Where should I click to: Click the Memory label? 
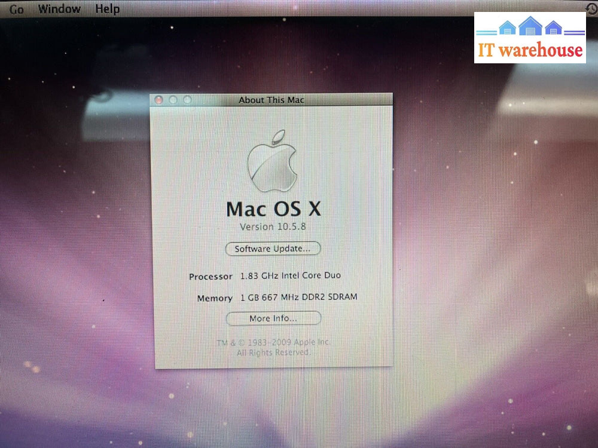(x=215, y=298)
